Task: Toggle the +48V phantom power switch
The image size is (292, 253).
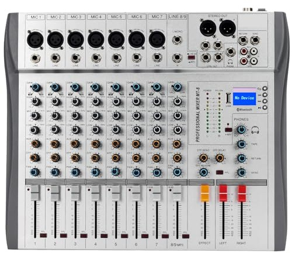Action: click(x=228, y=130)
